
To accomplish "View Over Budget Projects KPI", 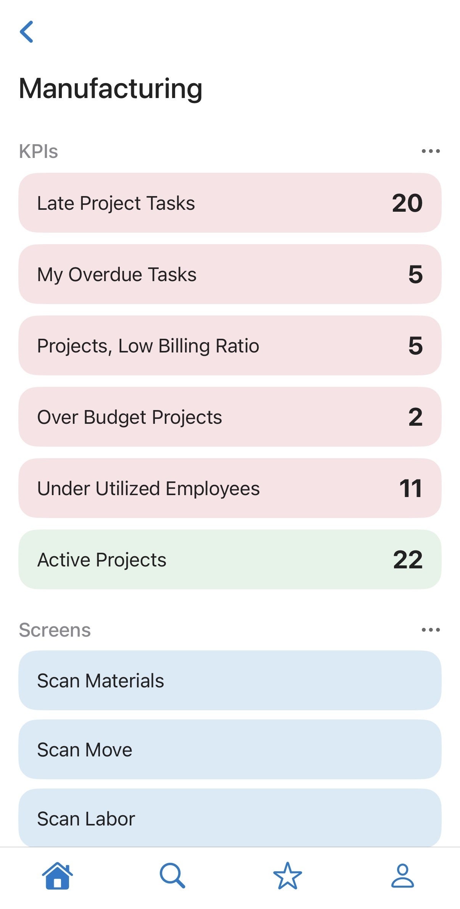I will tap(230, 417).
